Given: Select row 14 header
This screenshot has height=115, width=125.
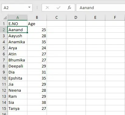Looking at the screenshot, I should [x=4, y=102].
